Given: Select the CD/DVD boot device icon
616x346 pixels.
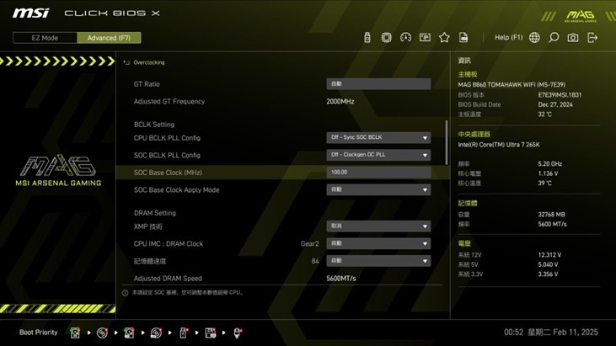Looking at the screenshot, I should click(102, 333).
